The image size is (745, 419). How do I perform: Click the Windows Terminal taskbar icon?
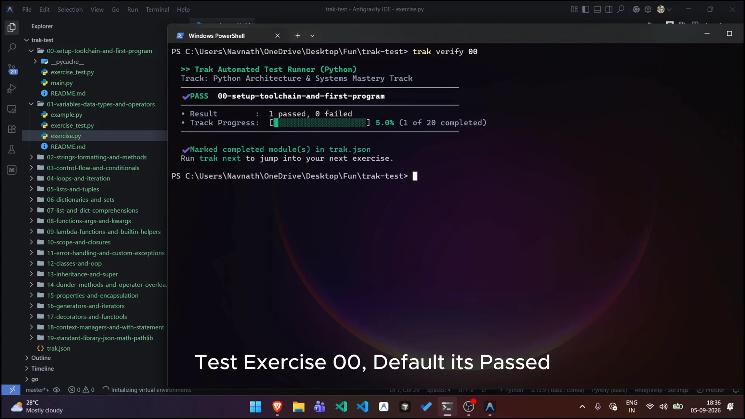447,407
